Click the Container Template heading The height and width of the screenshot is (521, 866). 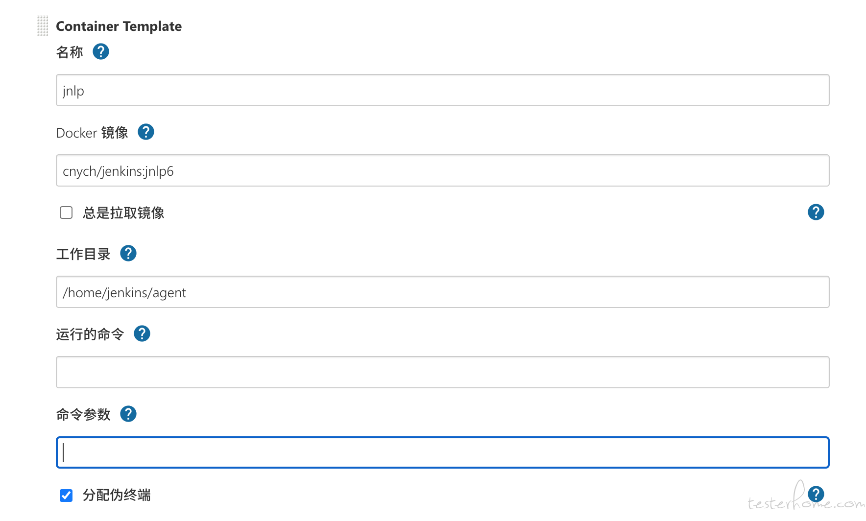[119, 26]
